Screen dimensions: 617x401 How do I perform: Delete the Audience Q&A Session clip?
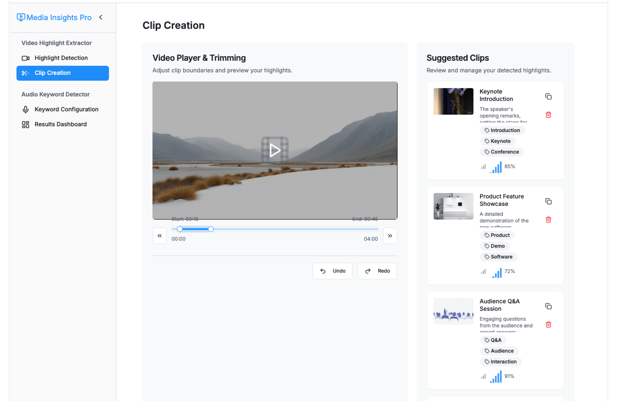(548, 325)
